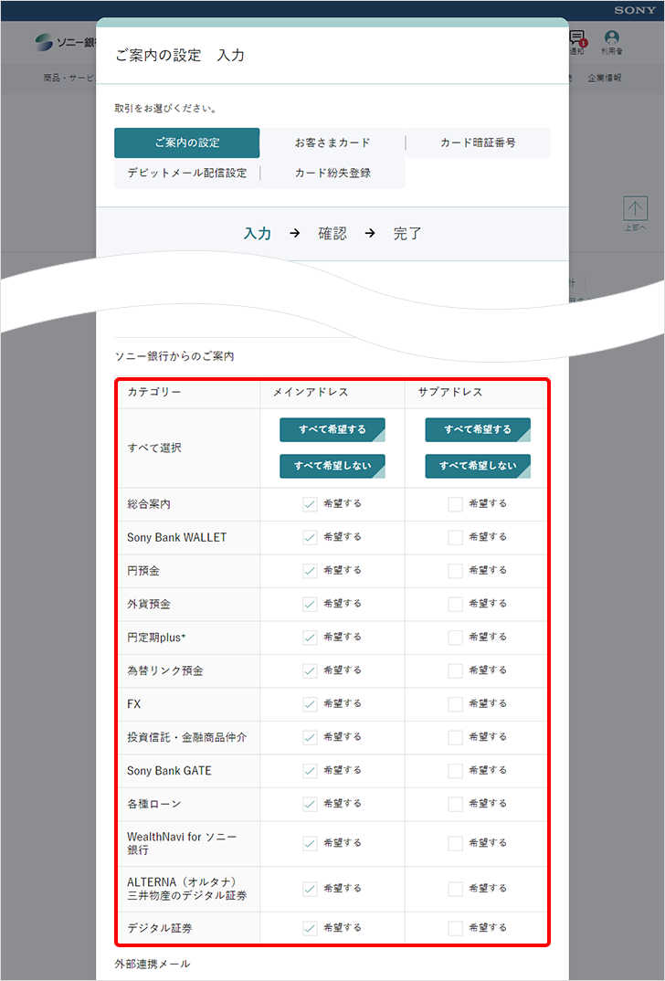Click the 総合案内 category label

(x=149, y=504)
